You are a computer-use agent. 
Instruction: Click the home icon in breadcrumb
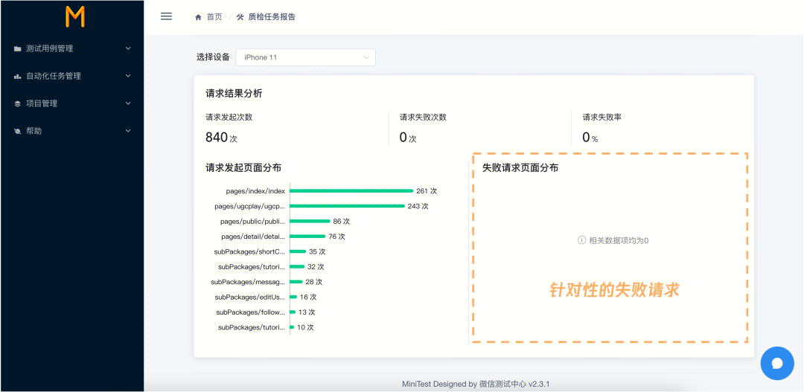pos(199,17)
